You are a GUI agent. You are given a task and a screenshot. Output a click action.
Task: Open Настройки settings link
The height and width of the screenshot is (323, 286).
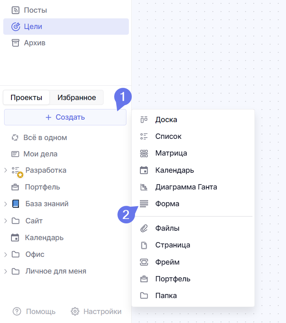[x=97, y=312]
